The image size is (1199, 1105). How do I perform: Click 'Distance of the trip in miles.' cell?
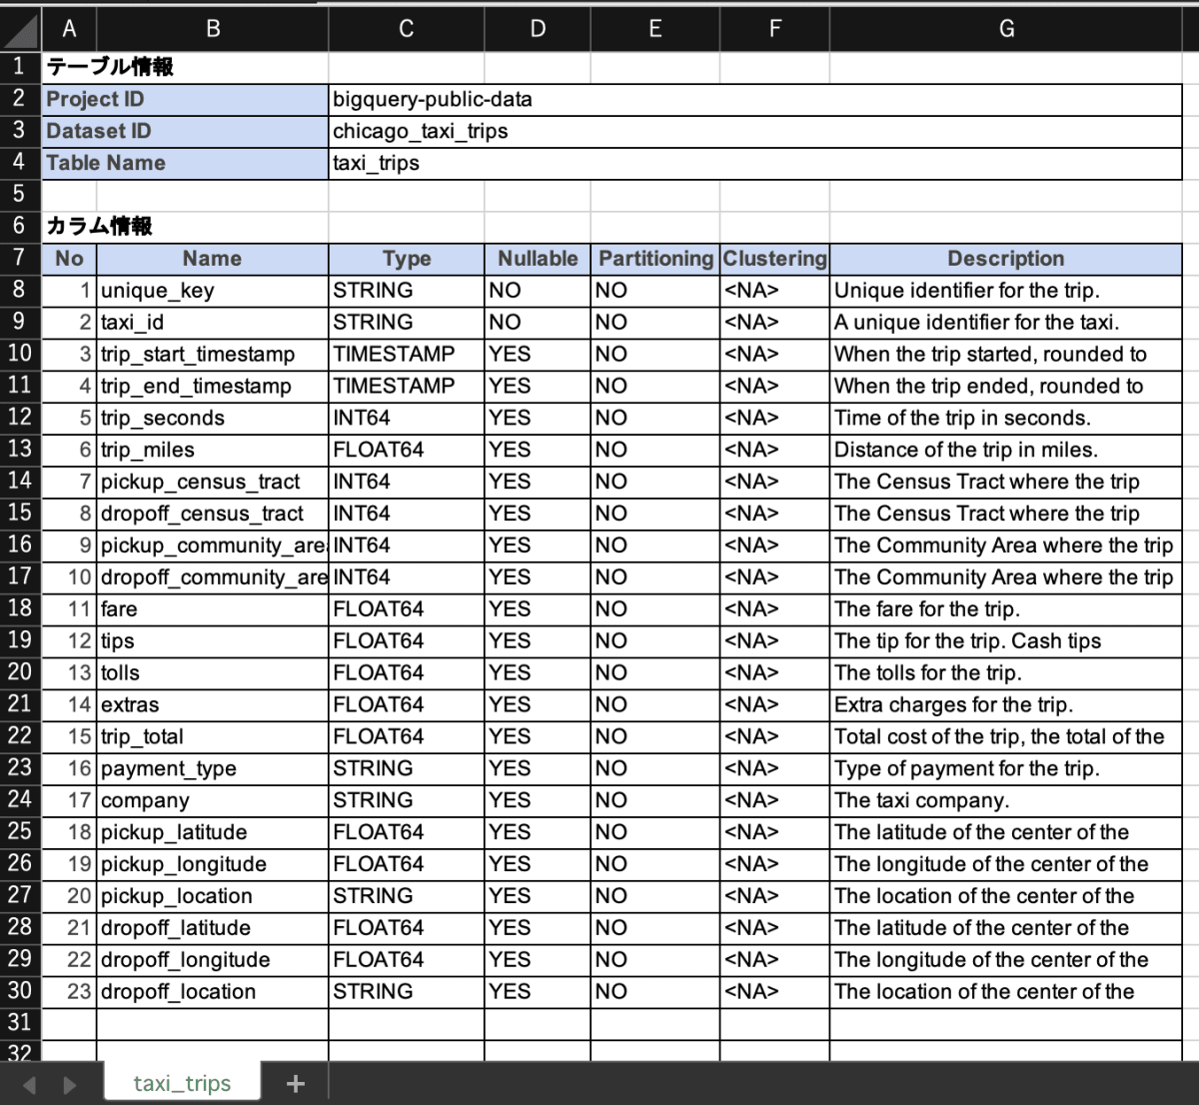pyautogui.click(x=1006, y=450)
